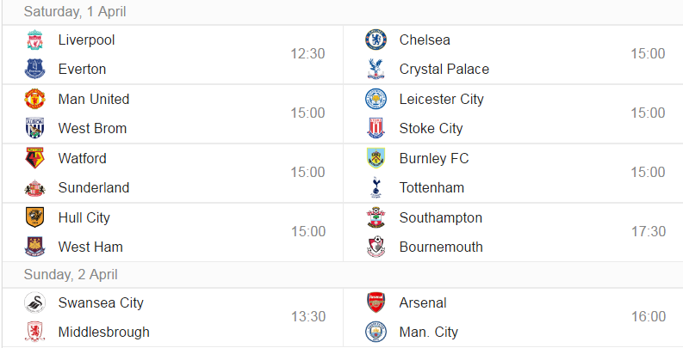The image size is (683, 348).
Task: Select the Leicester City fox crest
Action: [376, 99]
